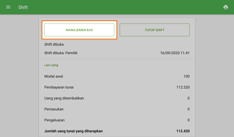Click the Uang yang dikembalikan value 0

[x=188, y=98]
